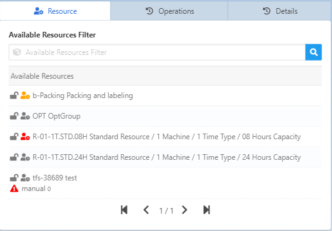
Task: Click the Details tab history icon
Action: (x=266, y=11)
